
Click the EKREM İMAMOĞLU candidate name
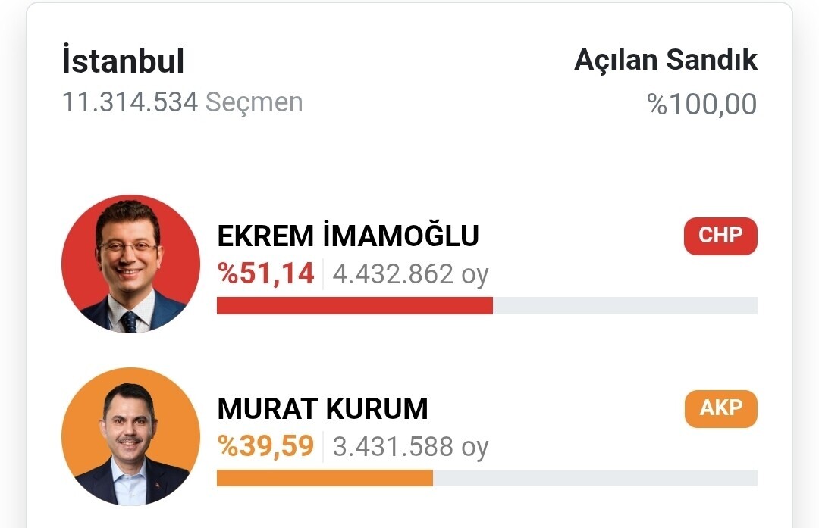348,236
